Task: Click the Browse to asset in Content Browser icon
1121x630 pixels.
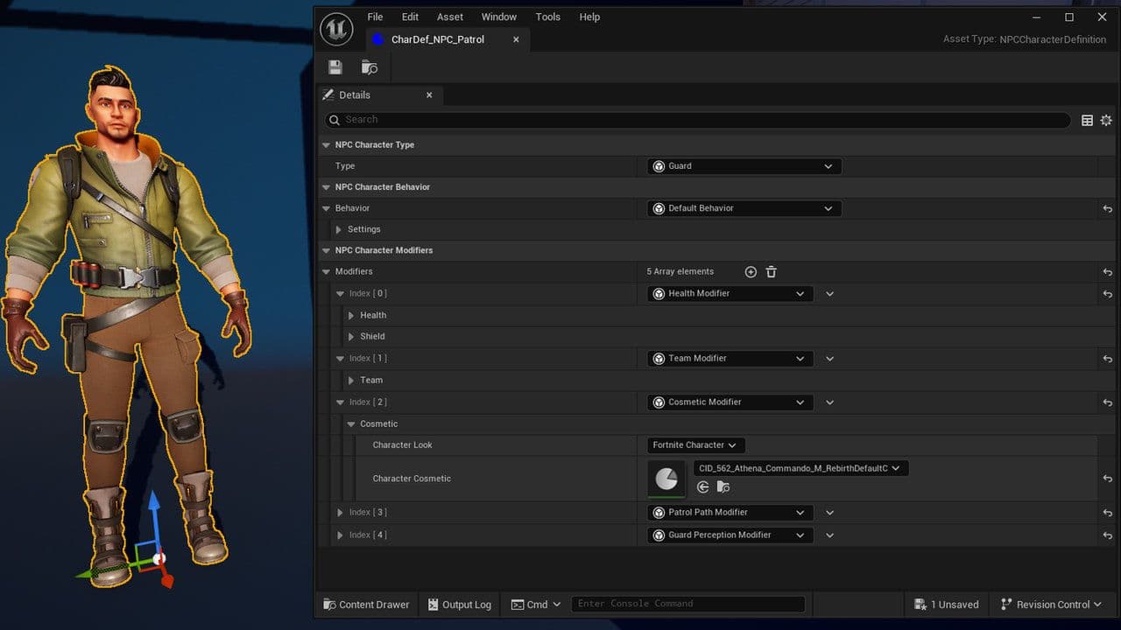Action: [370, 67]
